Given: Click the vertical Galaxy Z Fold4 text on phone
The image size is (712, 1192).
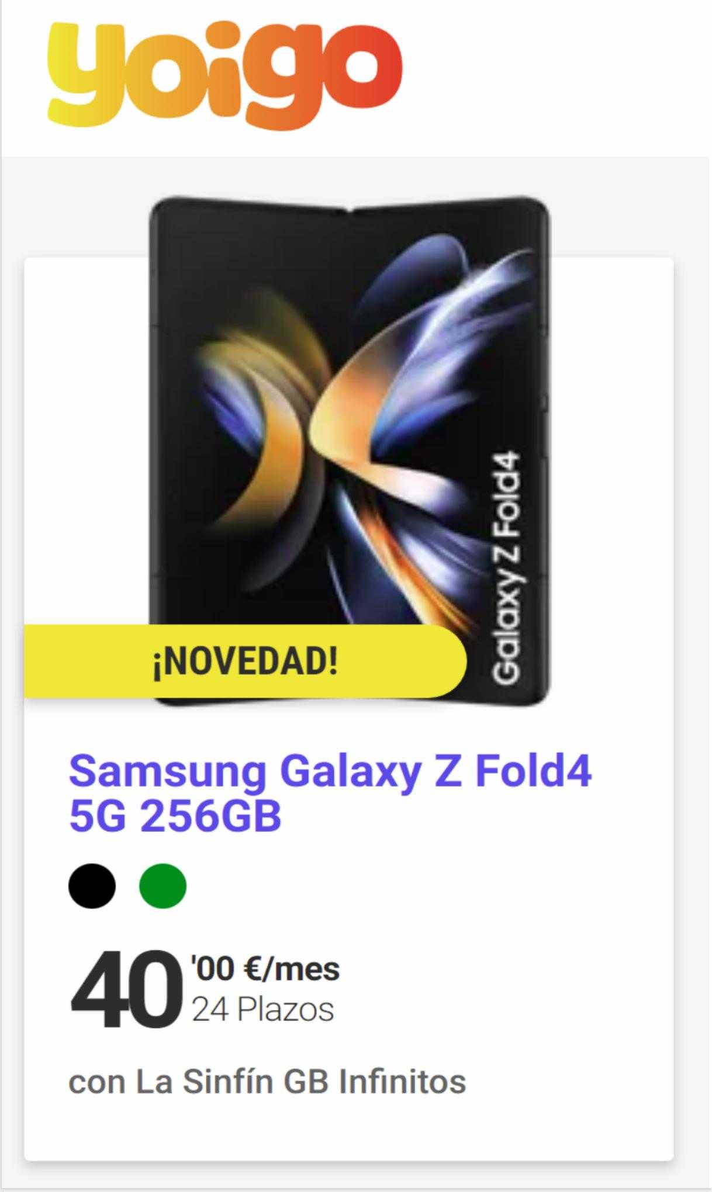Looking at the screenshot, I should click(506, 567).
